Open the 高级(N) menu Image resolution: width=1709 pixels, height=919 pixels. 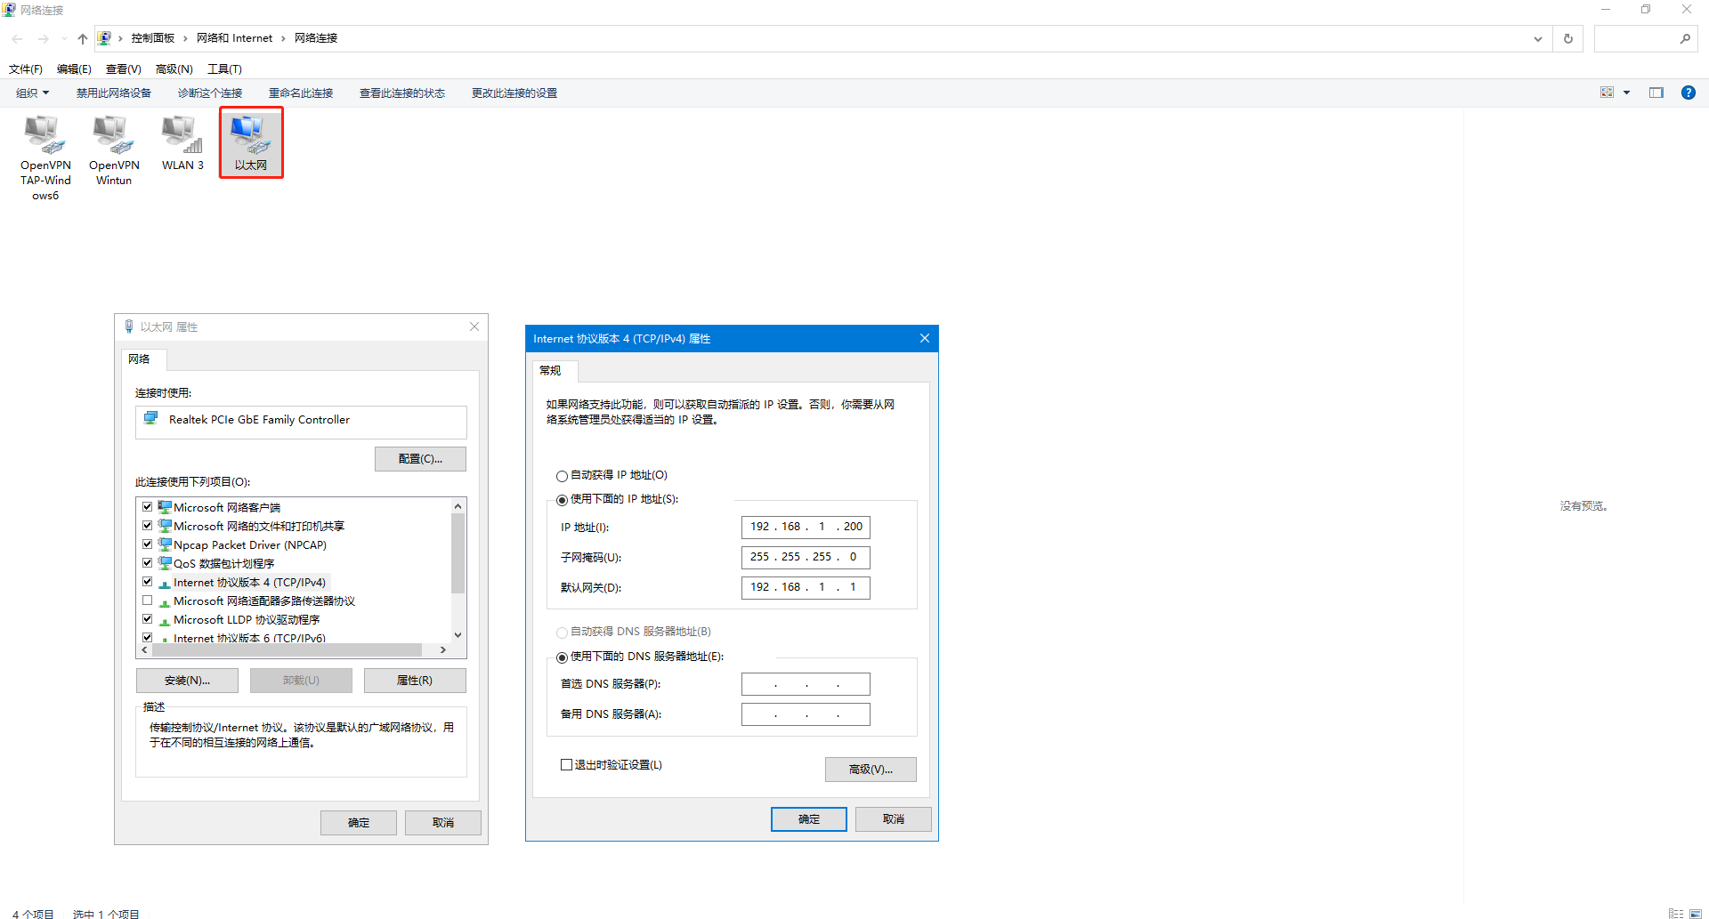click(174, 69)
